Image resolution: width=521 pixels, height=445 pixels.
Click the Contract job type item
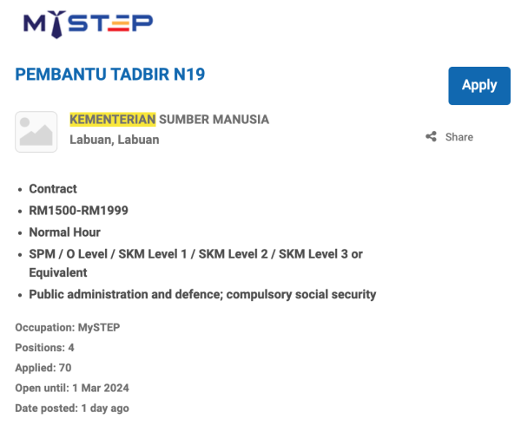point(53,189)
